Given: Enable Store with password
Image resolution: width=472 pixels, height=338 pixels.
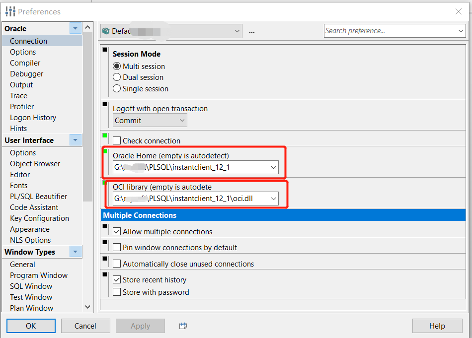Looking at the screenshot, I should click(118, 292).
